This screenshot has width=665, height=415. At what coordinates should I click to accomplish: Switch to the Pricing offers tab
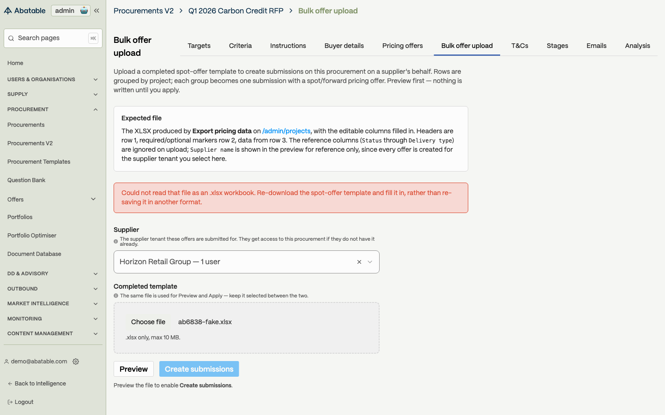402,46
